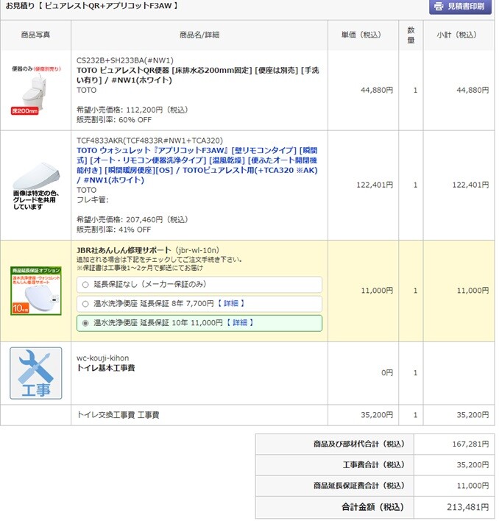The width and height of the screenshot is (499, 521).
Task: Select 延長保証なし (メーカー保証のみ) radio option
Action: [x=85, y=285]
